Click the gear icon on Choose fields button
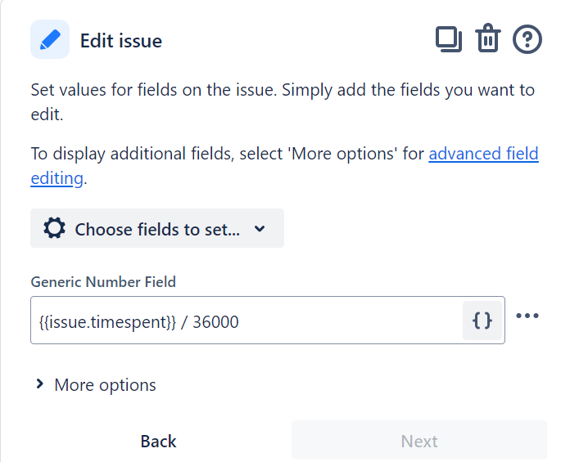This screenshot has height=462, width=561. pyautogui.click(x=54, y=229)
